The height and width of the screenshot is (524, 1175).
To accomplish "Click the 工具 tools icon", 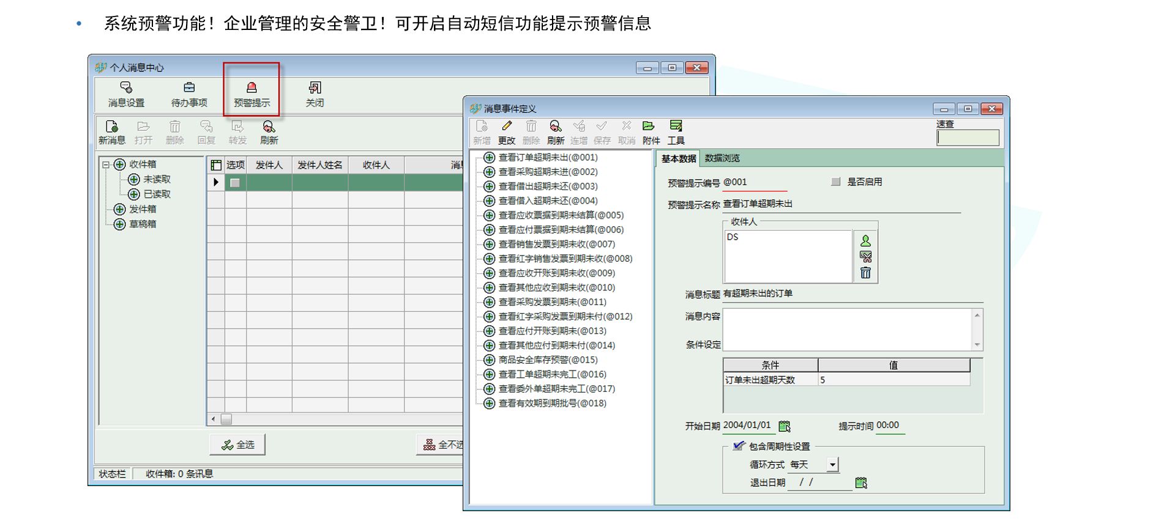I will (x=676, y=127).
